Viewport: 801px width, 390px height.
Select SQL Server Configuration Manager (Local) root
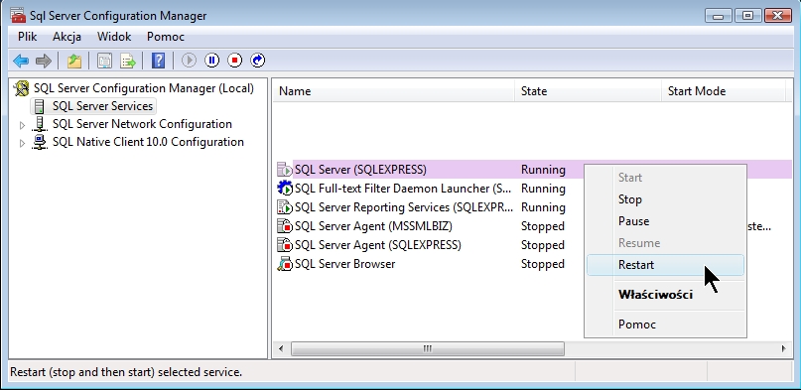144,88
